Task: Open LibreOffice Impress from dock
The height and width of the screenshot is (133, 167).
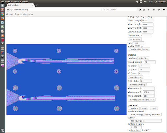Action: click(2, 31)
